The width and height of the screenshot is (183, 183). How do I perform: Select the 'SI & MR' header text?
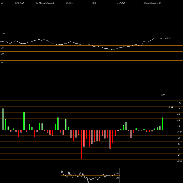point(19,3)
